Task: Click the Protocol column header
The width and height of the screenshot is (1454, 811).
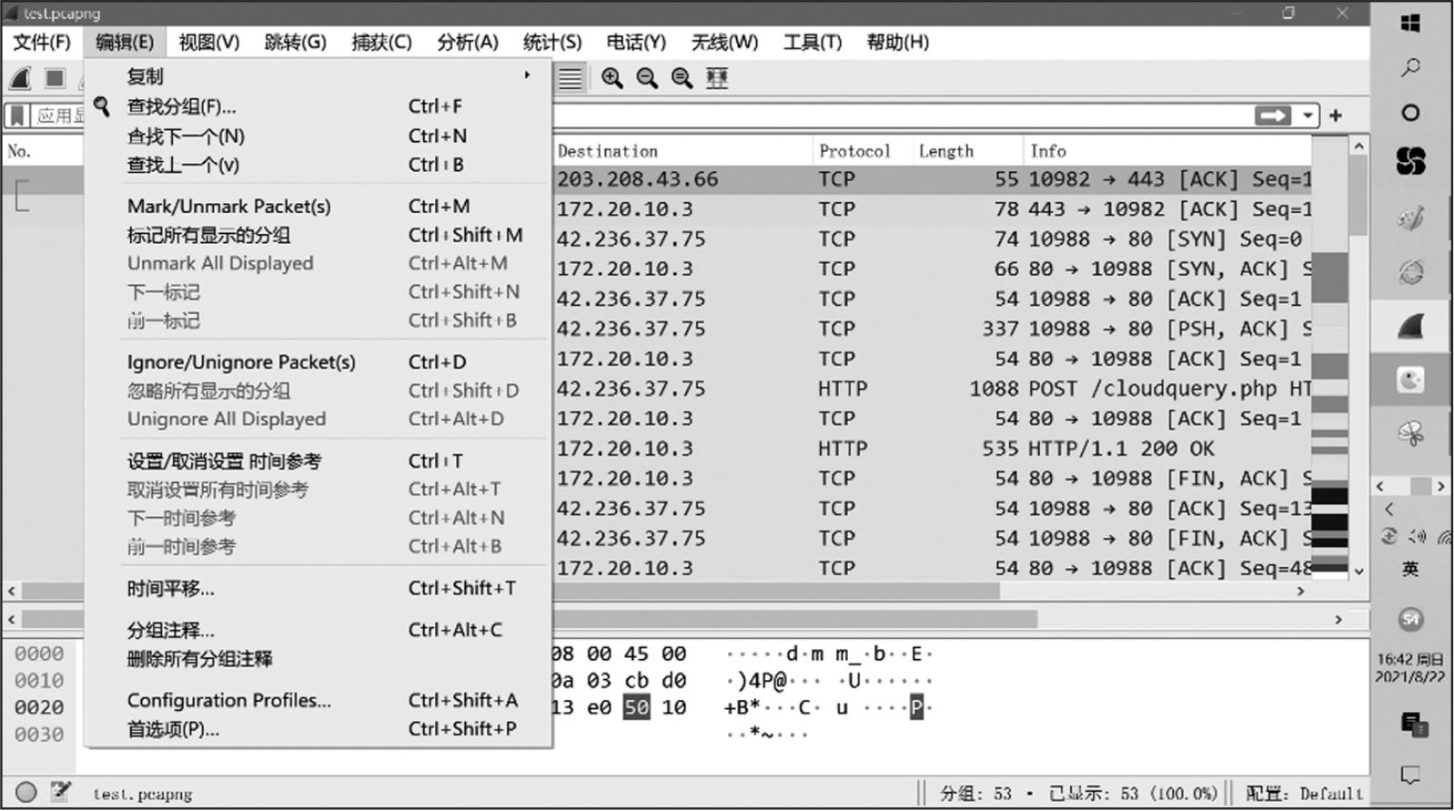Action: coord(854,151)
